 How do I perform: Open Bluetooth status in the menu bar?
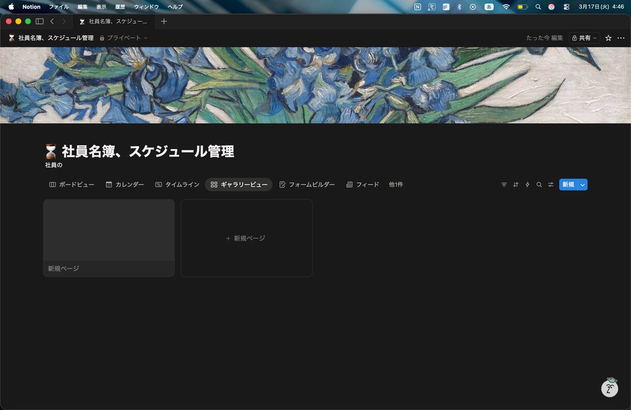coord(459,7)
